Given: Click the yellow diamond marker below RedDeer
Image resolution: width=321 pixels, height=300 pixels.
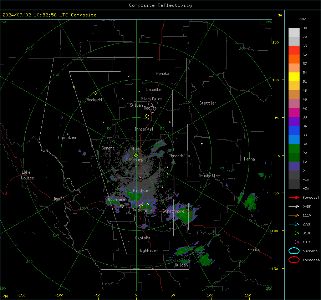Looking at the screenshot, I should (147, 116).
